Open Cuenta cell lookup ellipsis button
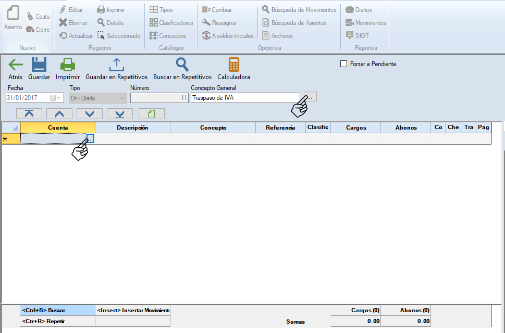Screen dimensions: 505x333 pos(91,138)
